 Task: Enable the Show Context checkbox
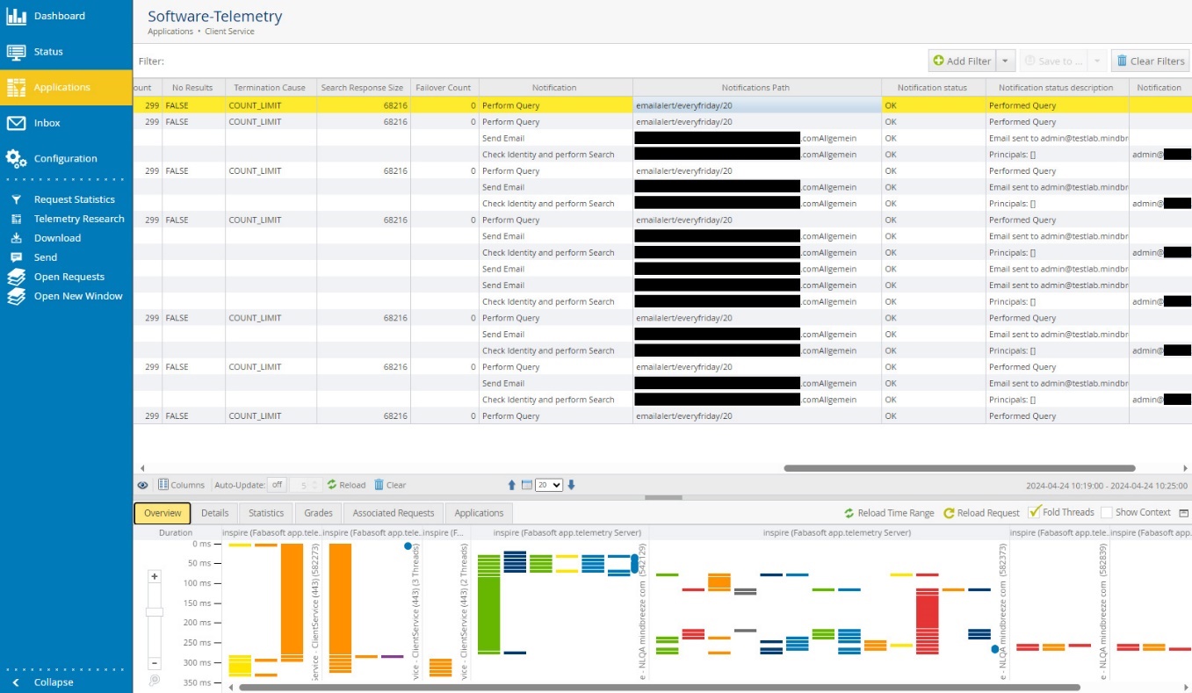[1107, 512]
